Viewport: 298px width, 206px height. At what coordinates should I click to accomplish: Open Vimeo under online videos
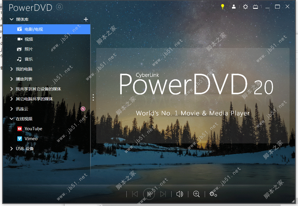click(x=47, y=139)
